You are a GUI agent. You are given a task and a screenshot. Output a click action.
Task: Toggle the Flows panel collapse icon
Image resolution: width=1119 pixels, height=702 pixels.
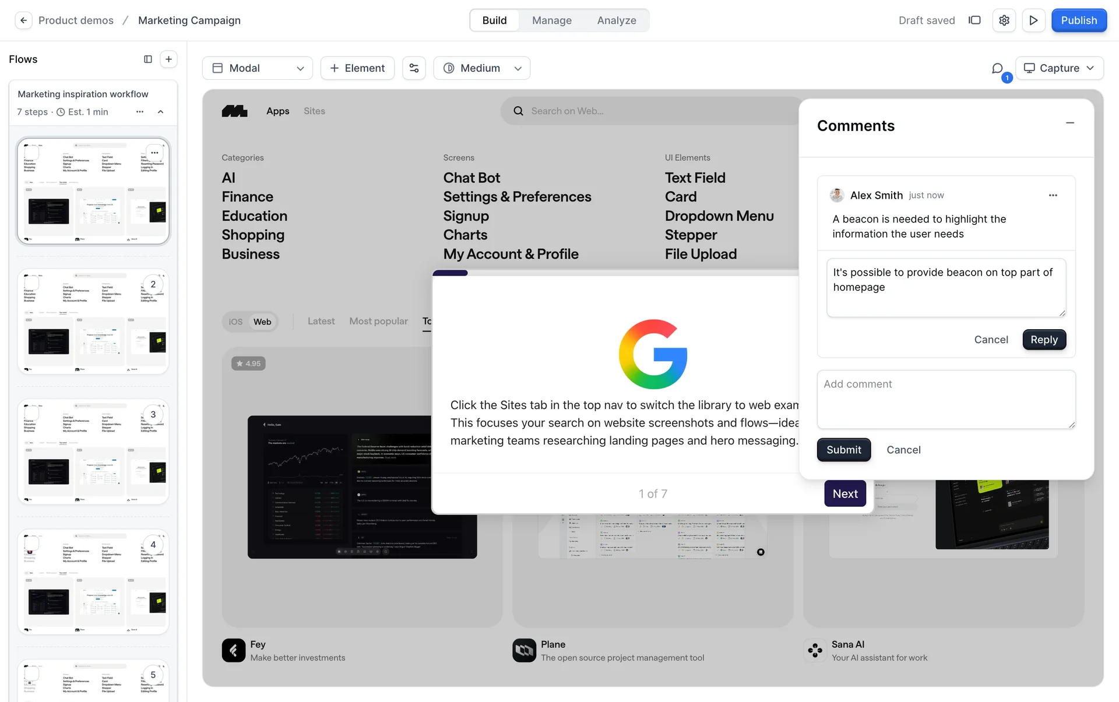tap(148, 59)
